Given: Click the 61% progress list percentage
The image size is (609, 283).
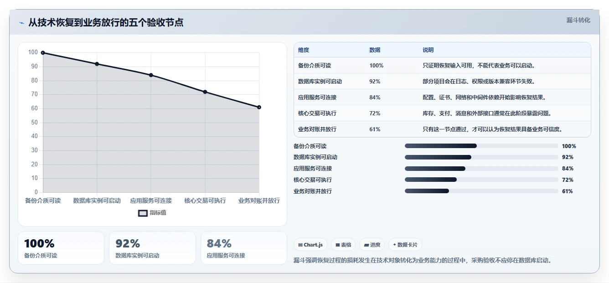Looking at the screenshot, I should [x=568, y=191].
